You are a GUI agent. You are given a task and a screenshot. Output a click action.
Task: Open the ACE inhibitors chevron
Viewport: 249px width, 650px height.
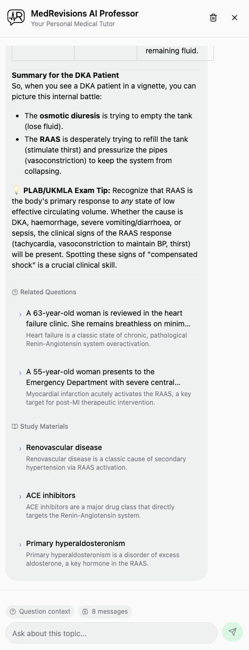pos(20,496)
